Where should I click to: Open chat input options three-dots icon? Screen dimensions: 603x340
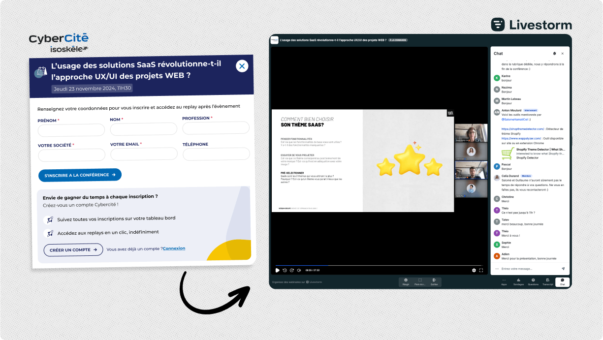coord(497,269)
